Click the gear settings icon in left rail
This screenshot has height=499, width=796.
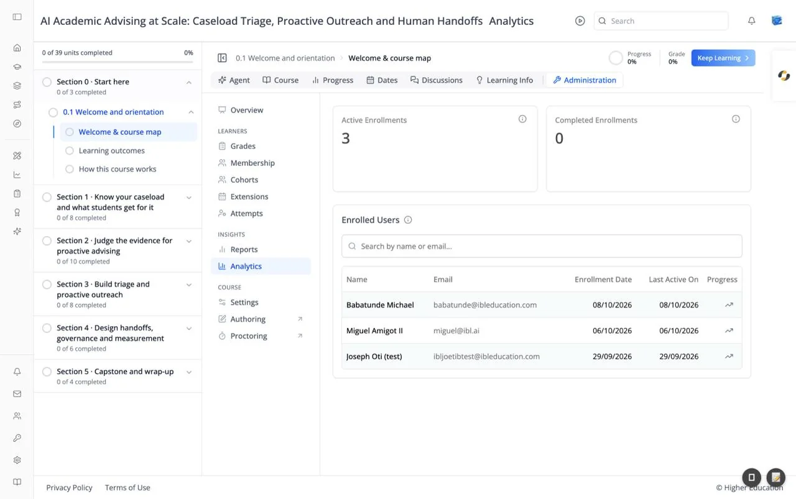[17, 460]
